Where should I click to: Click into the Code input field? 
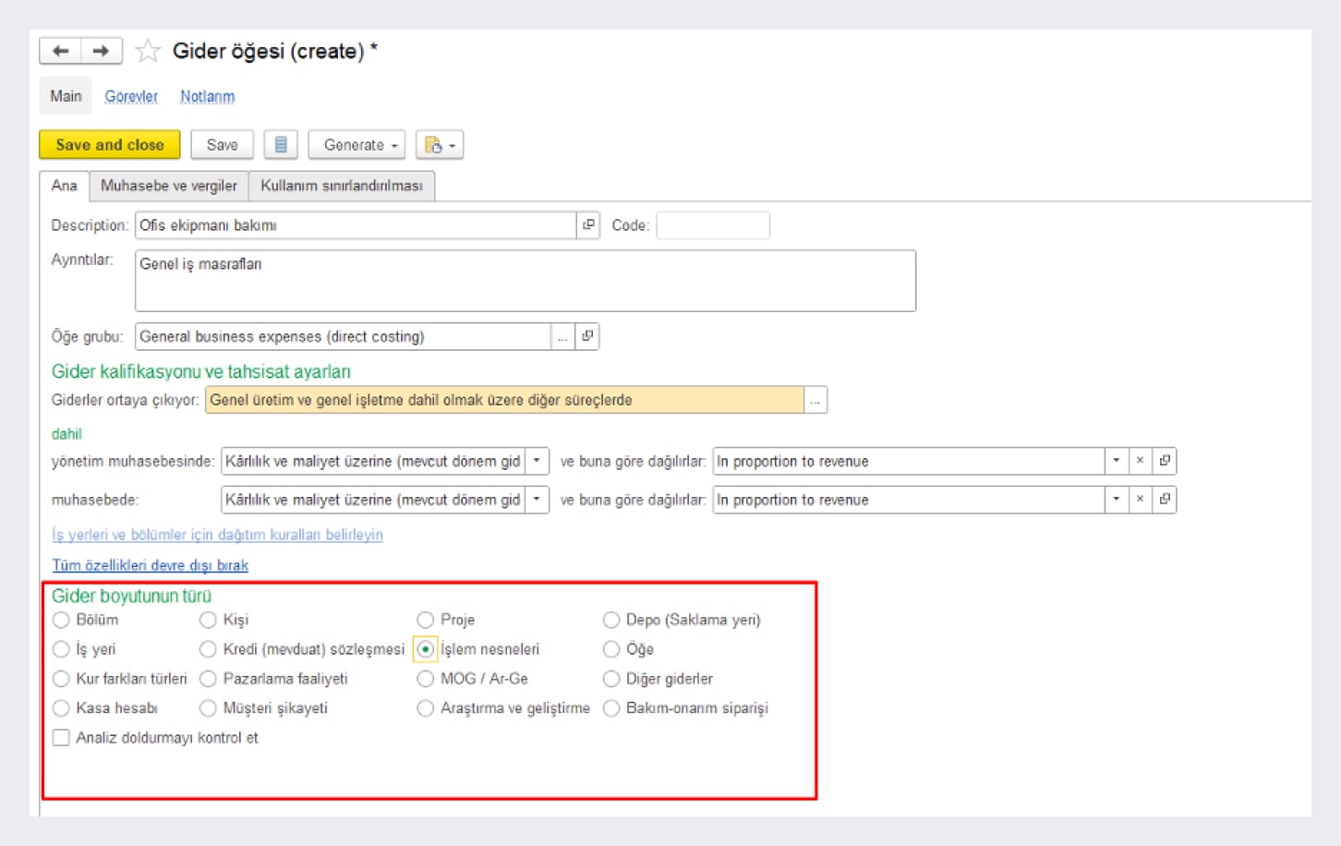tap(712, 225)
